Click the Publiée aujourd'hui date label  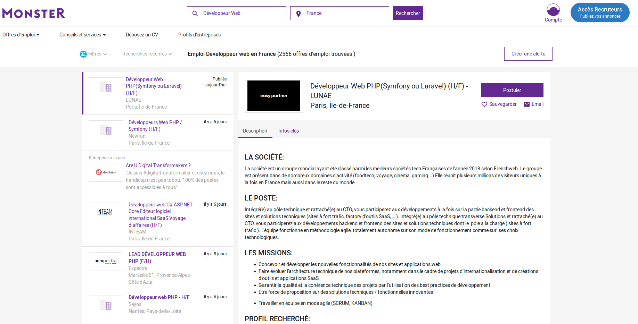(216, 82)
